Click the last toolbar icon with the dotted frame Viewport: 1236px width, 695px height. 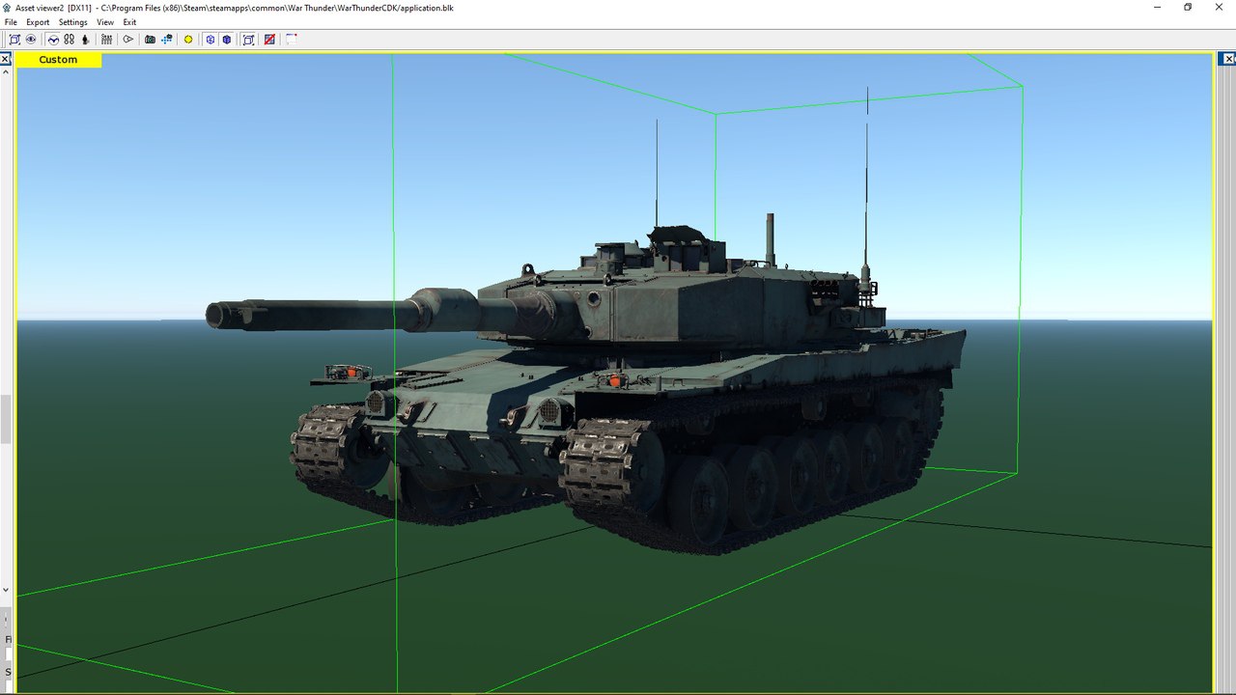[291, 40]
